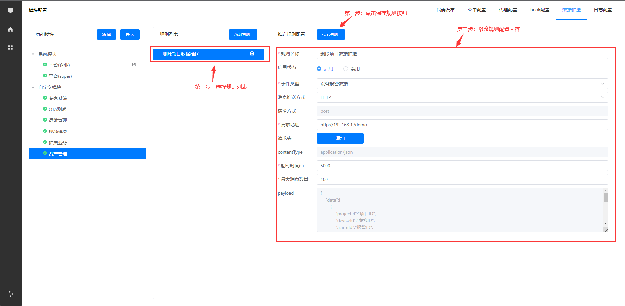Click the 系统模块 tree label
Image resolution: width=625 pixels, height=306 pixels.
[48, 54]
